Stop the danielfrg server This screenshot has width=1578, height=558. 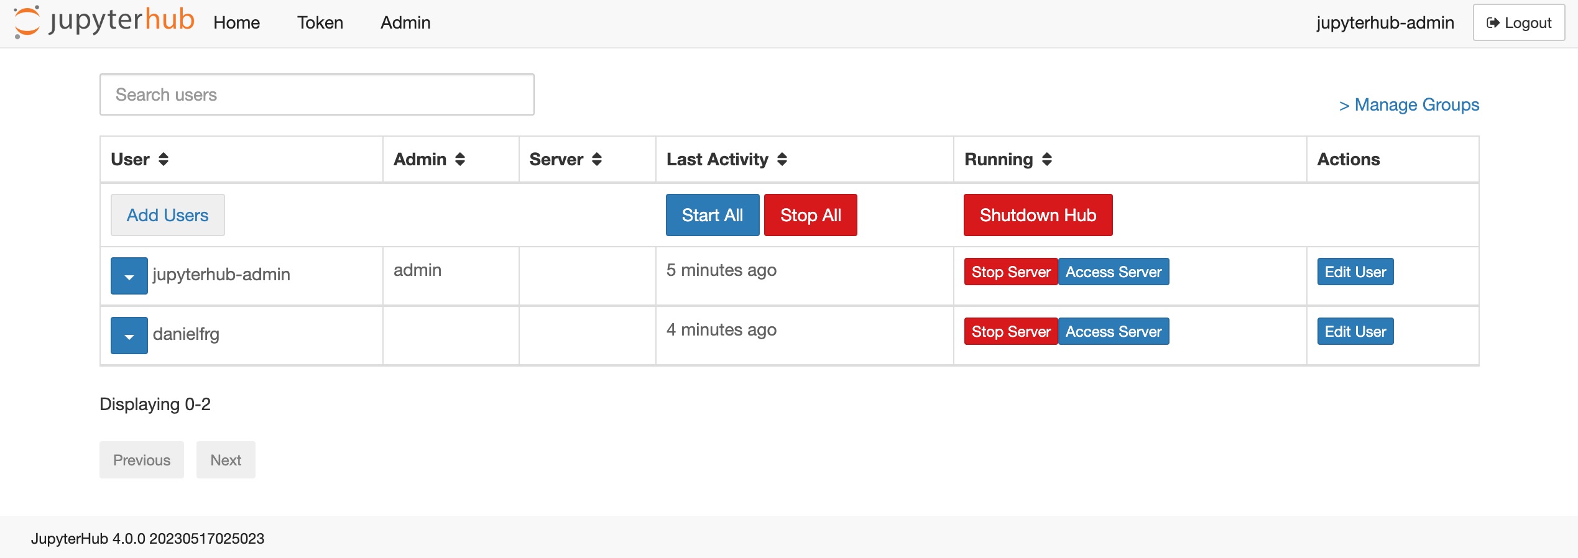pos(1011,331)
